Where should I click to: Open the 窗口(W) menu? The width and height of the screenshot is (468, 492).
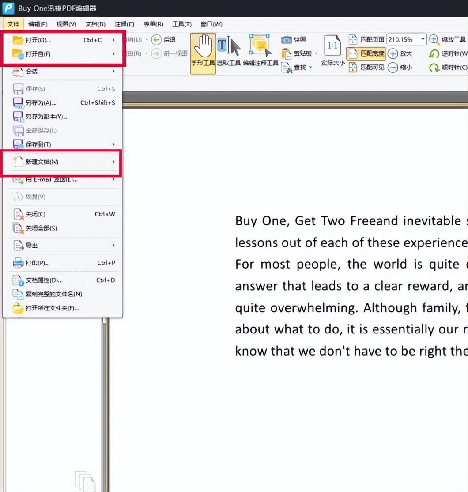tap(211, 24)
